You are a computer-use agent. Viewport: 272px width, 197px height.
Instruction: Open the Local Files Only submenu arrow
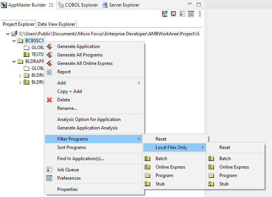tap(202, 147)
